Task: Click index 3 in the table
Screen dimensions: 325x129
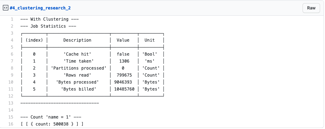Action: point(34,75)
